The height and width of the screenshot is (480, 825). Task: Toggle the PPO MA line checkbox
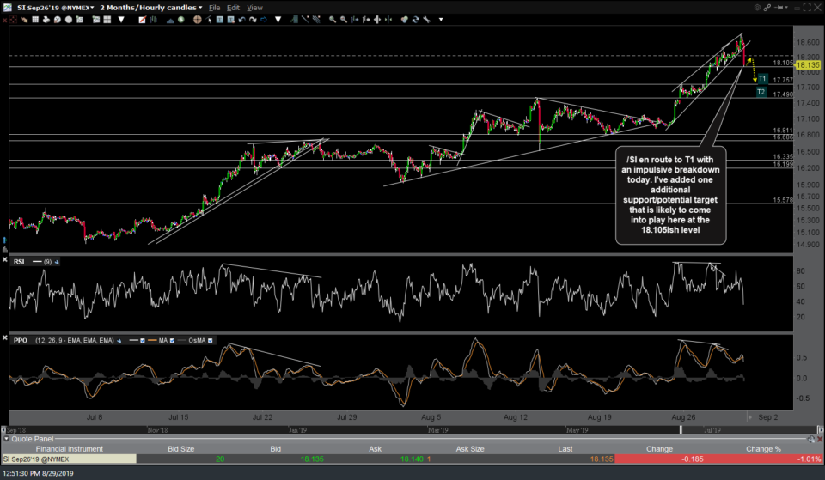click(x=172, y=341)
